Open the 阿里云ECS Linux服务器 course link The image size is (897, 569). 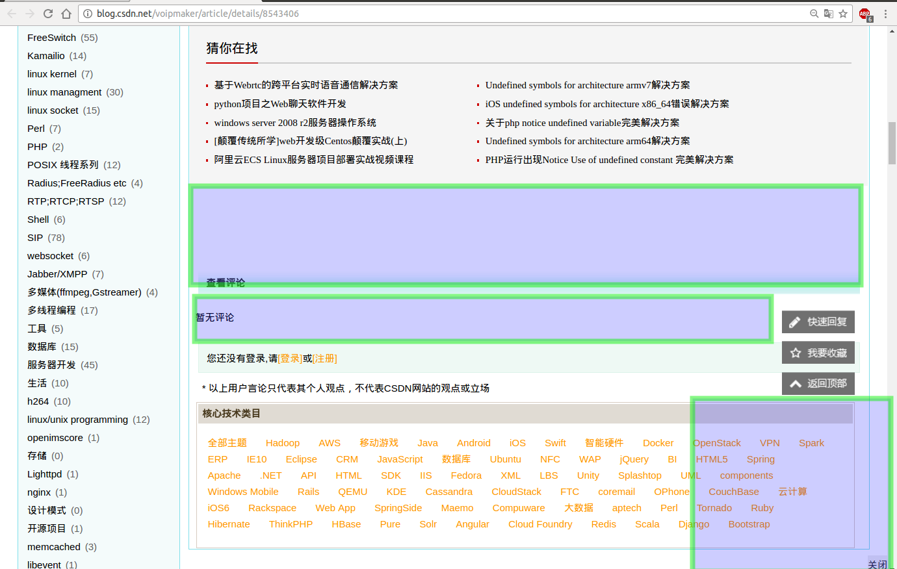pyautogui.click(x=314, y=160)
